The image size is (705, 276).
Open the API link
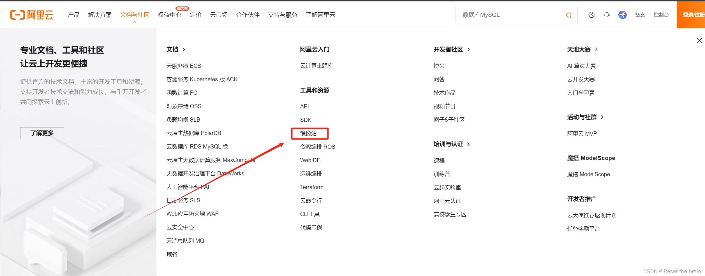pyautogui.click(x=304, y=106)
